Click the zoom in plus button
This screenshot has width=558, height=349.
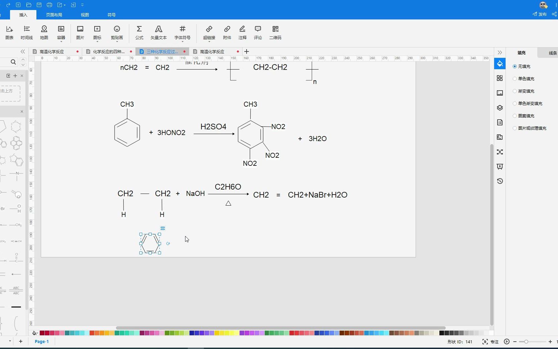pos(550,342)
